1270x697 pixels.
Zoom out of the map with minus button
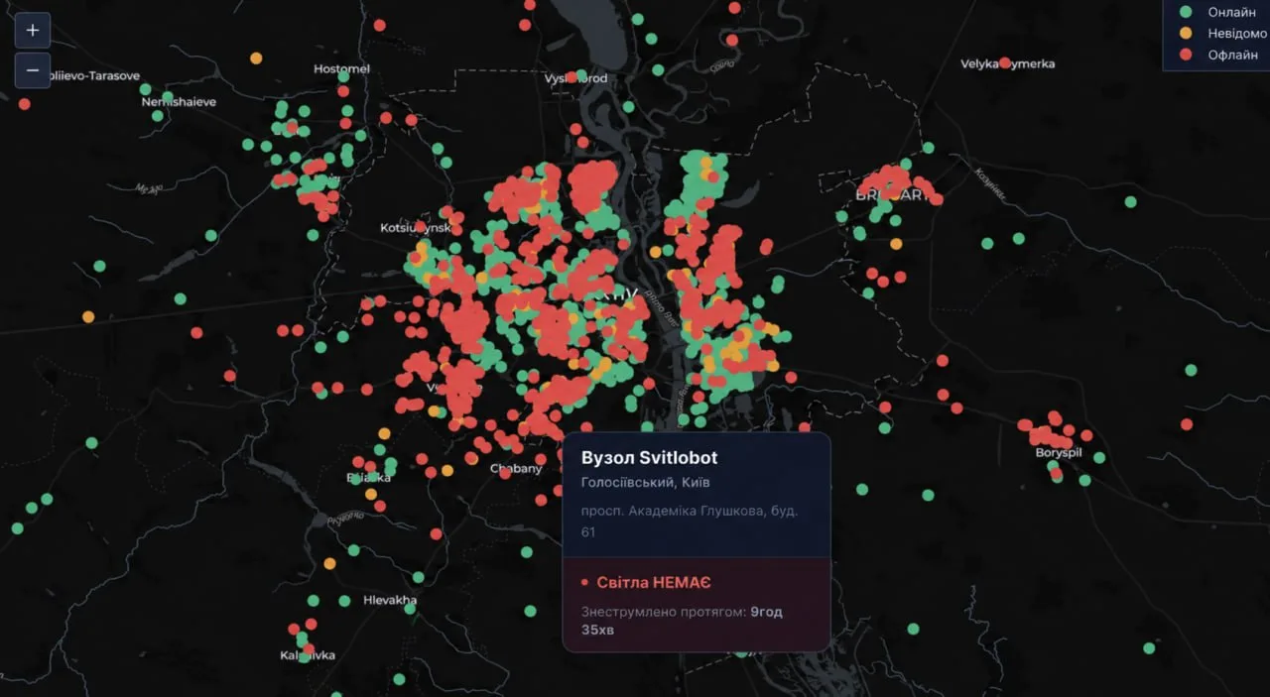33,70
